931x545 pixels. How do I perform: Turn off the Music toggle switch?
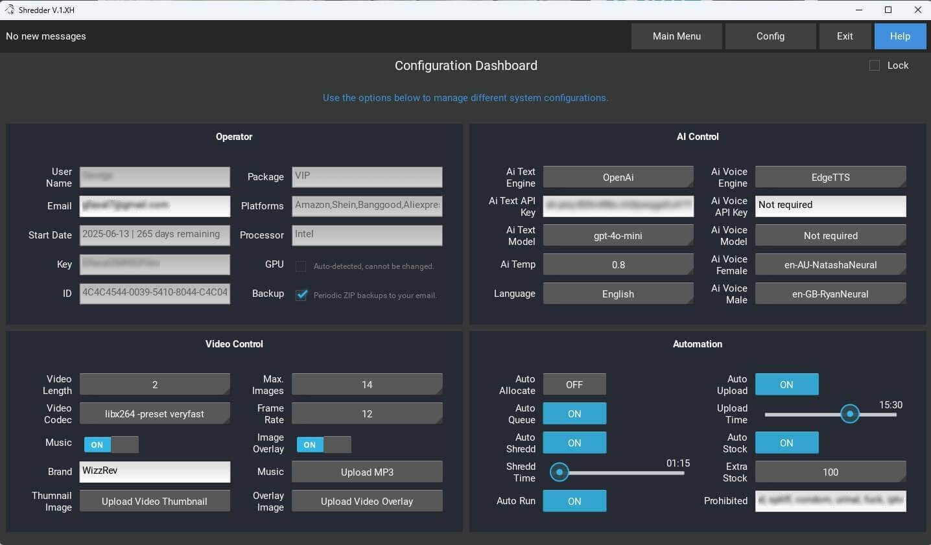[111, 445]
